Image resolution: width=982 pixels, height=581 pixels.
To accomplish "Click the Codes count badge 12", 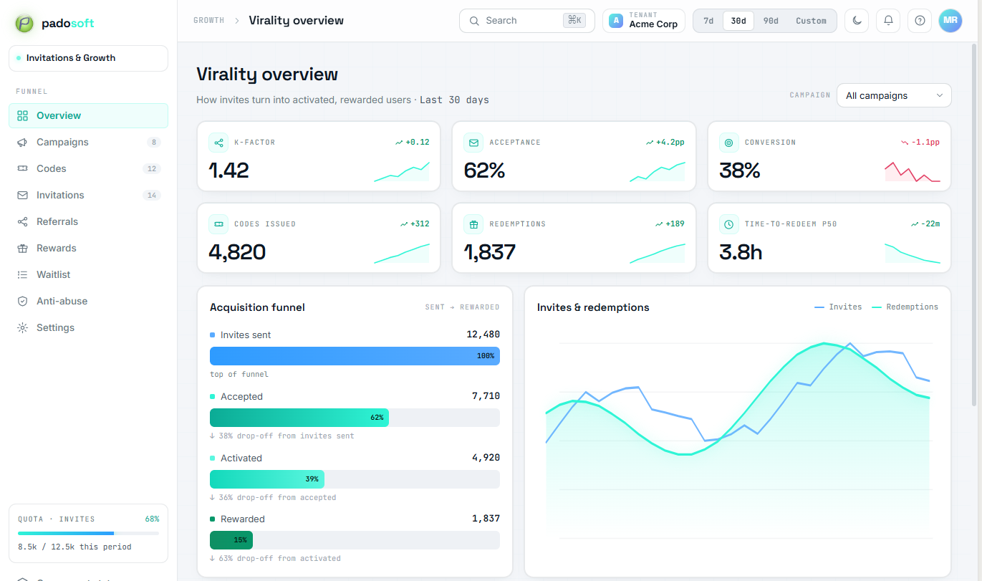I will point(151,168).
